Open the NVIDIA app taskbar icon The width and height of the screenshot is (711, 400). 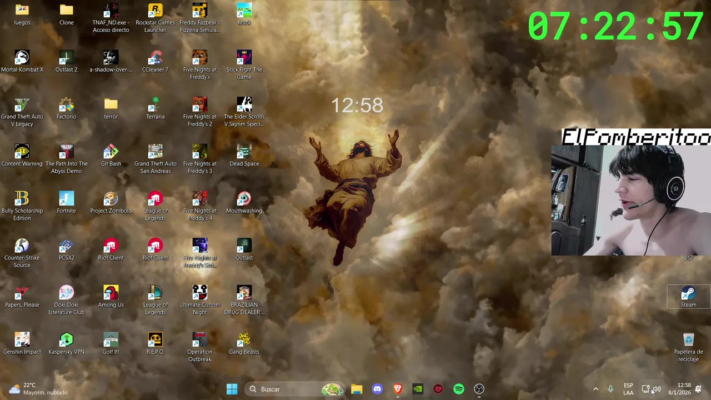pos(418,389)
